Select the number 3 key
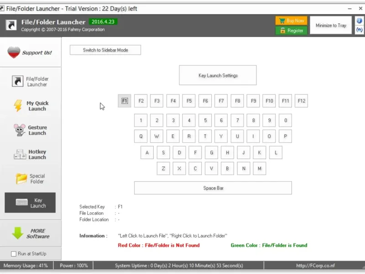 pos(173,121)
